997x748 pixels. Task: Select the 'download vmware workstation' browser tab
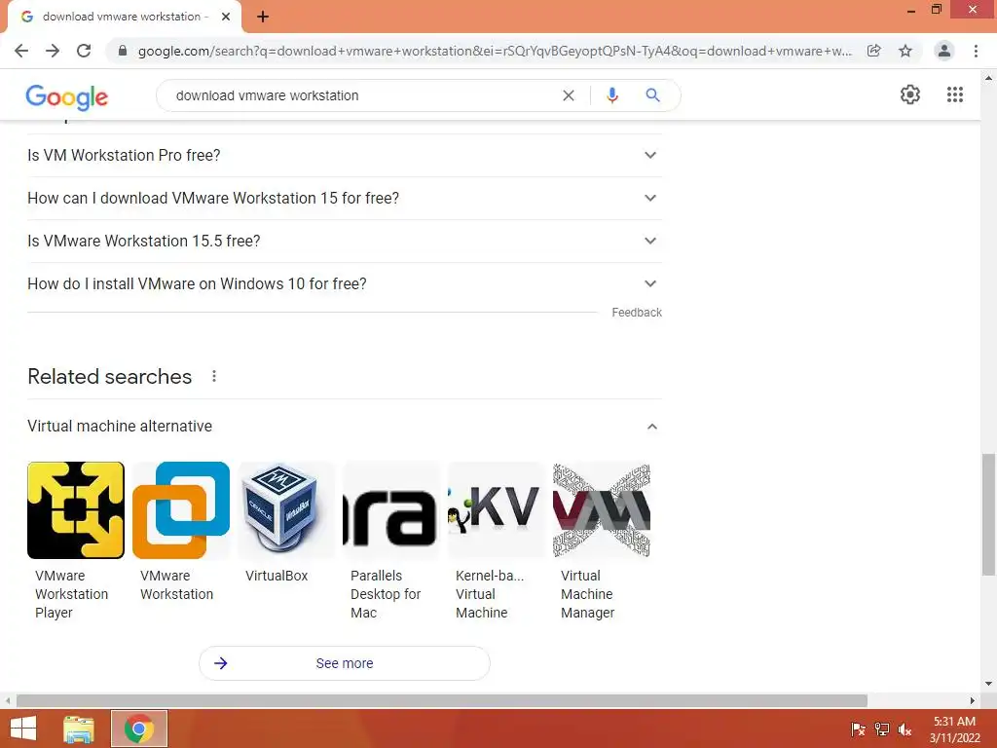[x=125, y=18]
